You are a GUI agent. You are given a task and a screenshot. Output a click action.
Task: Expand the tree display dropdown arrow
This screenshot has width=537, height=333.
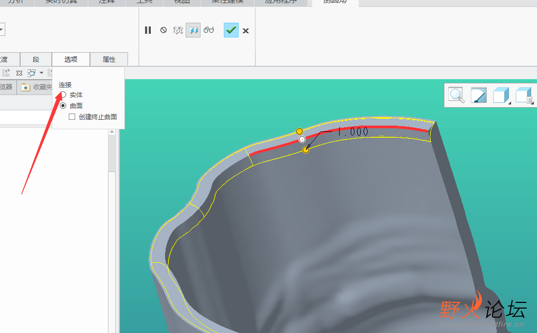[x=41, y=73]
